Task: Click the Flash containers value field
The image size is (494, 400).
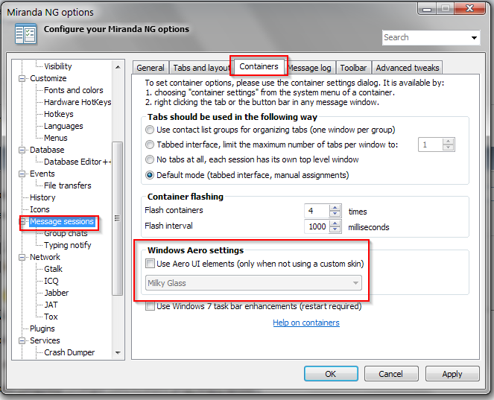Action: (x=317, y=211)
